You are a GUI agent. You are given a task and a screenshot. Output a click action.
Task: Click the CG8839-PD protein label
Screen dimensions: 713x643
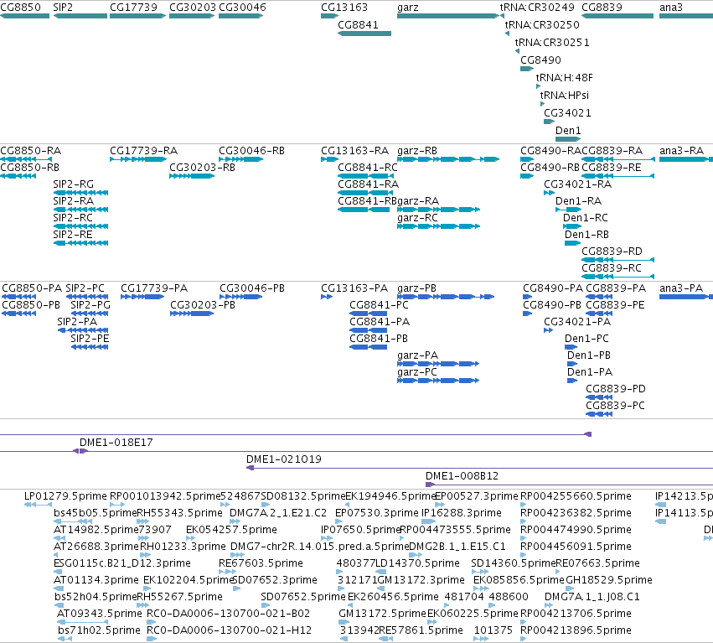(x=616, y=389)
